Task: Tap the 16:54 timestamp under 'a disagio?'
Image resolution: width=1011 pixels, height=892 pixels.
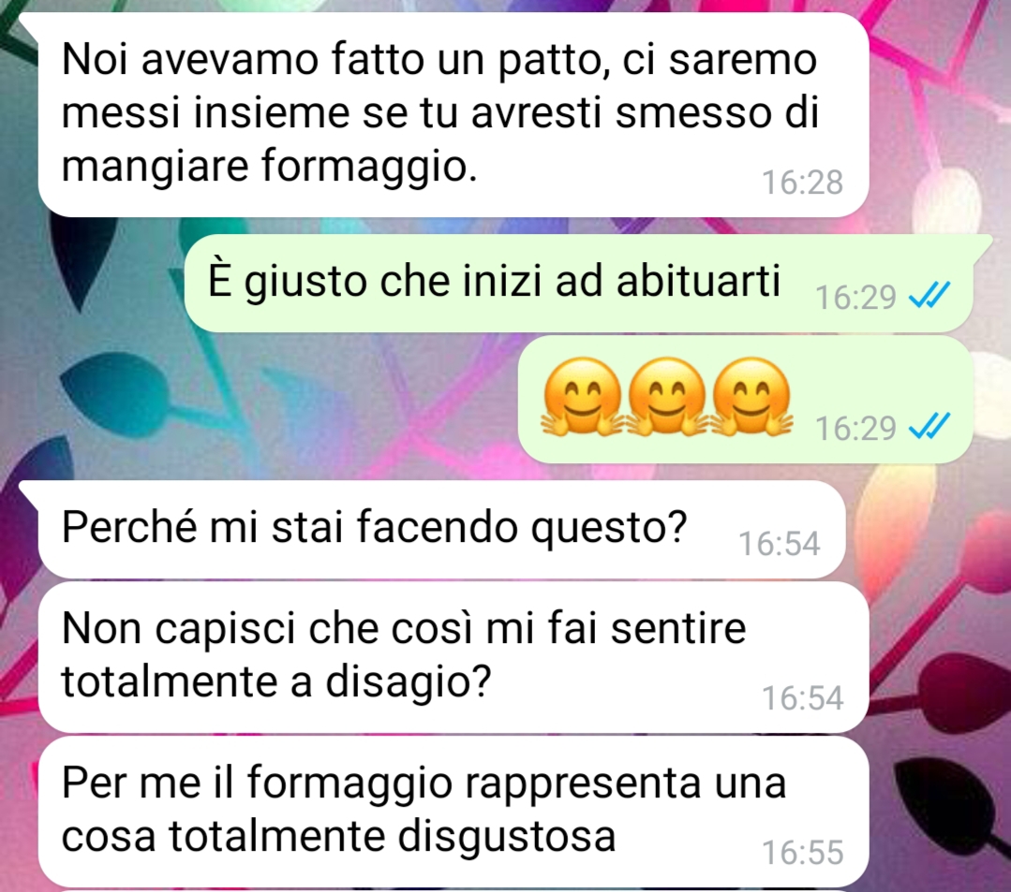Action: click(x=802, y=698)
